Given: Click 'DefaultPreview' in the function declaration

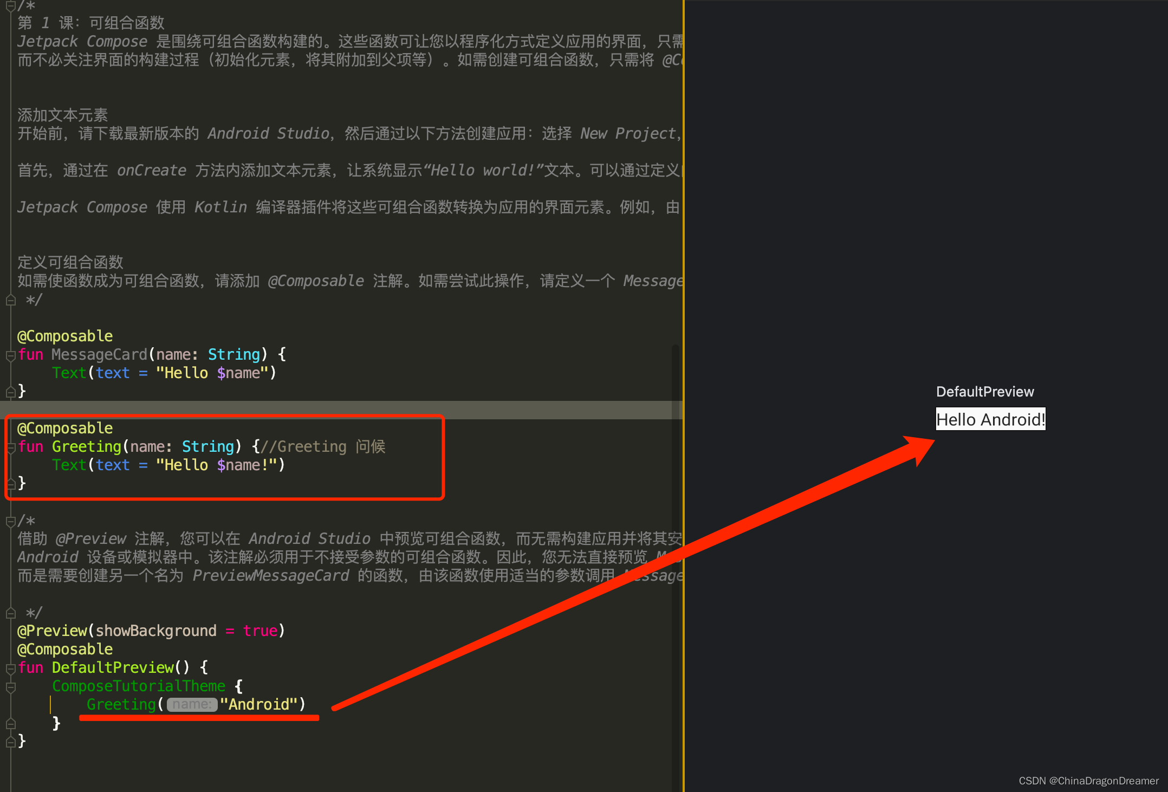Looking at the screenshot, I should point(113,668).
